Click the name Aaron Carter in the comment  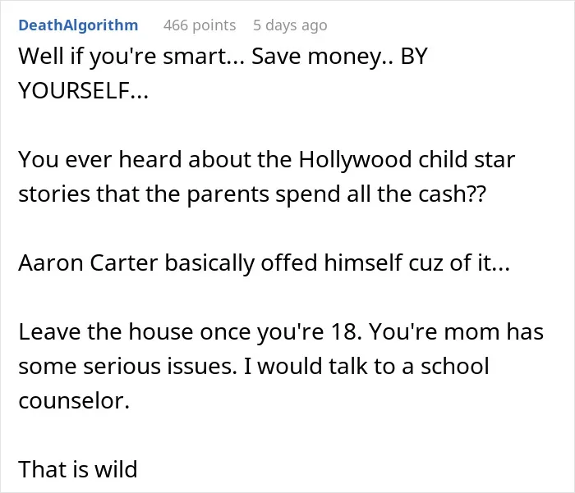88,263
